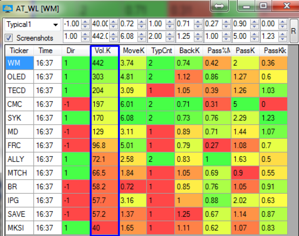Viewport: 299px width, 236px height.
Task: Click the 1.00 Dir maximum input field
Action: pyautogui.click(x=72, y=37)
